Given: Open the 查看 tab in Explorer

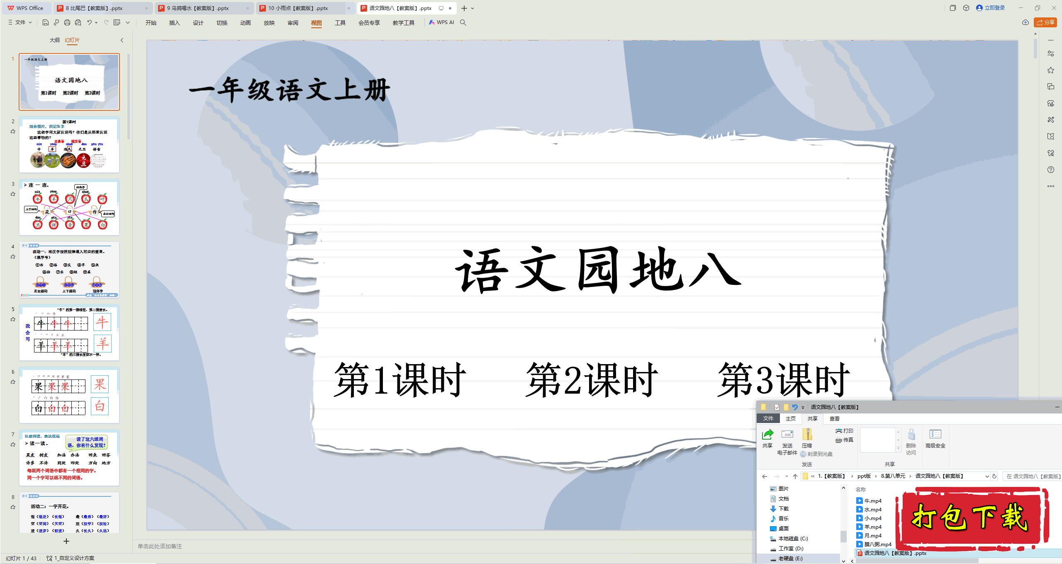Looking at the screenshot, I should tap(835, 419).
